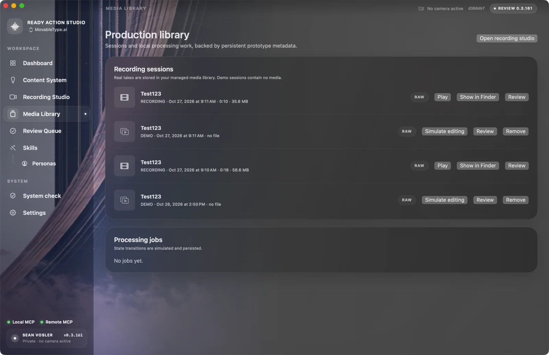Open the System check page
Viewport: 549px width, 355px height.
pyautogui.click(x=47, y=196)
